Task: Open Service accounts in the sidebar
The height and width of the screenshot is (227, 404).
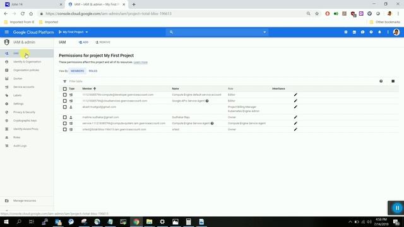Action: point(27,87)
